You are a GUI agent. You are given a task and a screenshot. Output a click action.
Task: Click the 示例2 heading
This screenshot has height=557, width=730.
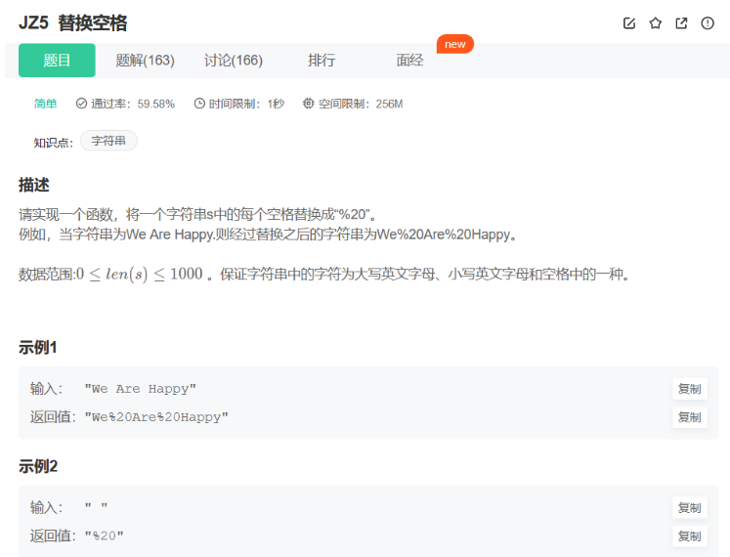(x=38, y=466)
